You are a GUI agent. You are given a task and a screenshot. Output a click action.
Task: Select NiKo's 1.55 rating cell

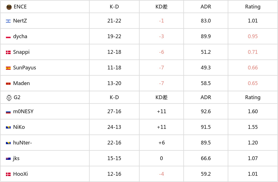(x=253, y=127)
